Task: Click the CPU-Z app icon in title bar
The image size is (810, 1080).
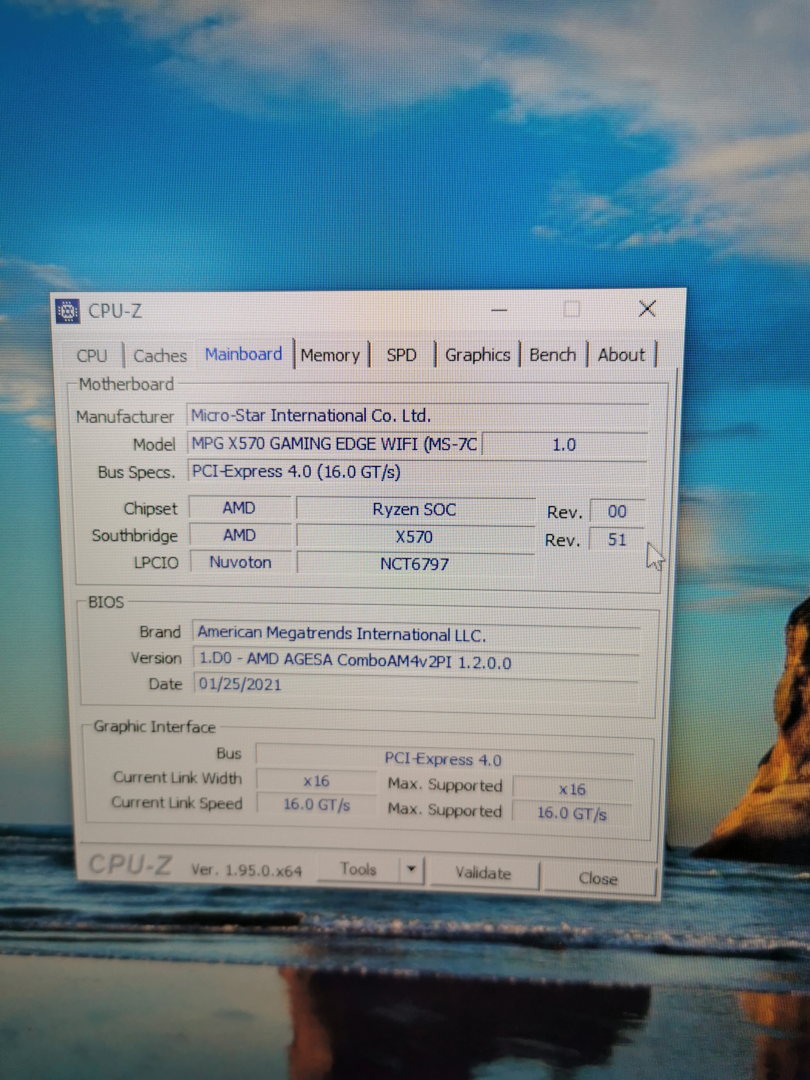Action: point(68,311)
